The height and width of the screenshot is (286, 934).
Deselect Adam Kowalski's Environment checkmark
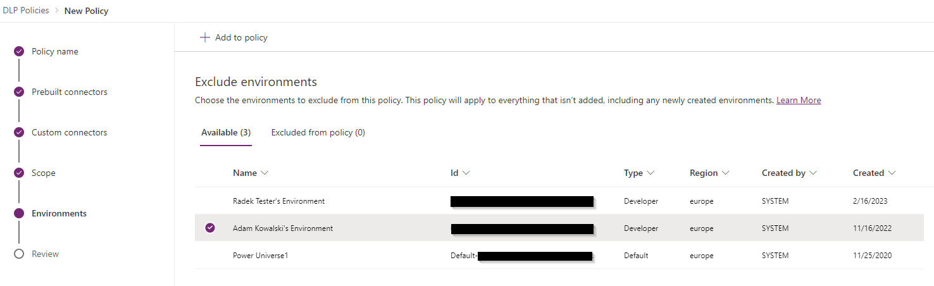click(x=210, y=228)
